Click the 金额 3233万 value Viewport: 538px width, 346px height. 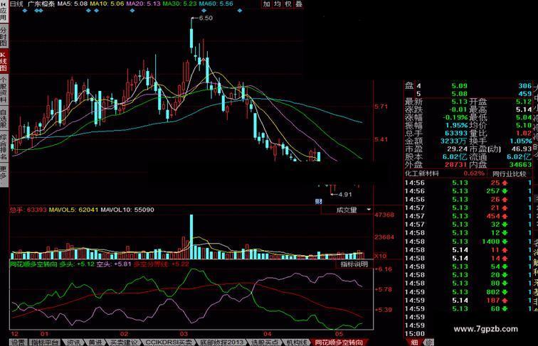(453, 141)
